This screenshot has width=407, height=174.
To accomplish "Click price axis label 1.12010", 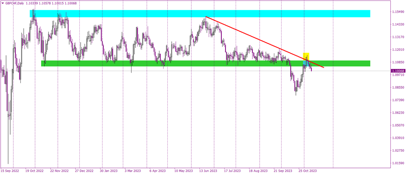I will click(398, 49).
